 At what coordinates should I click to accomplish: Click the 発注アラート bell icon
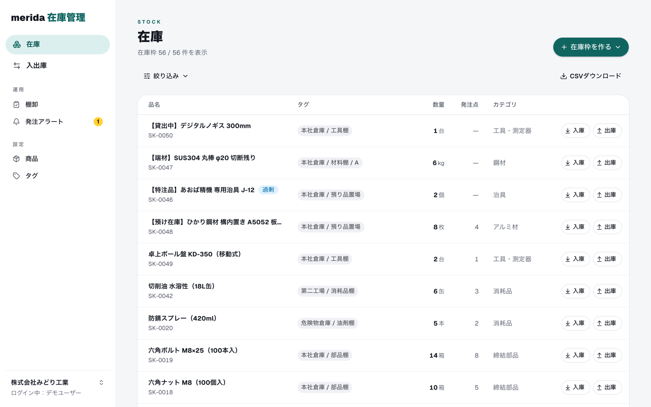coord(16,122)
